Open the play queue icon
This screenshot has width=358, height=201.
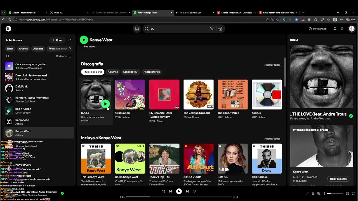313,193
